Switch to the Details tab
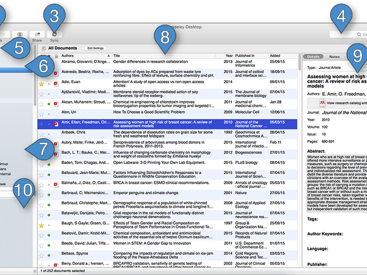Viewport: 367px width, 275px height. tap(313, 57)
